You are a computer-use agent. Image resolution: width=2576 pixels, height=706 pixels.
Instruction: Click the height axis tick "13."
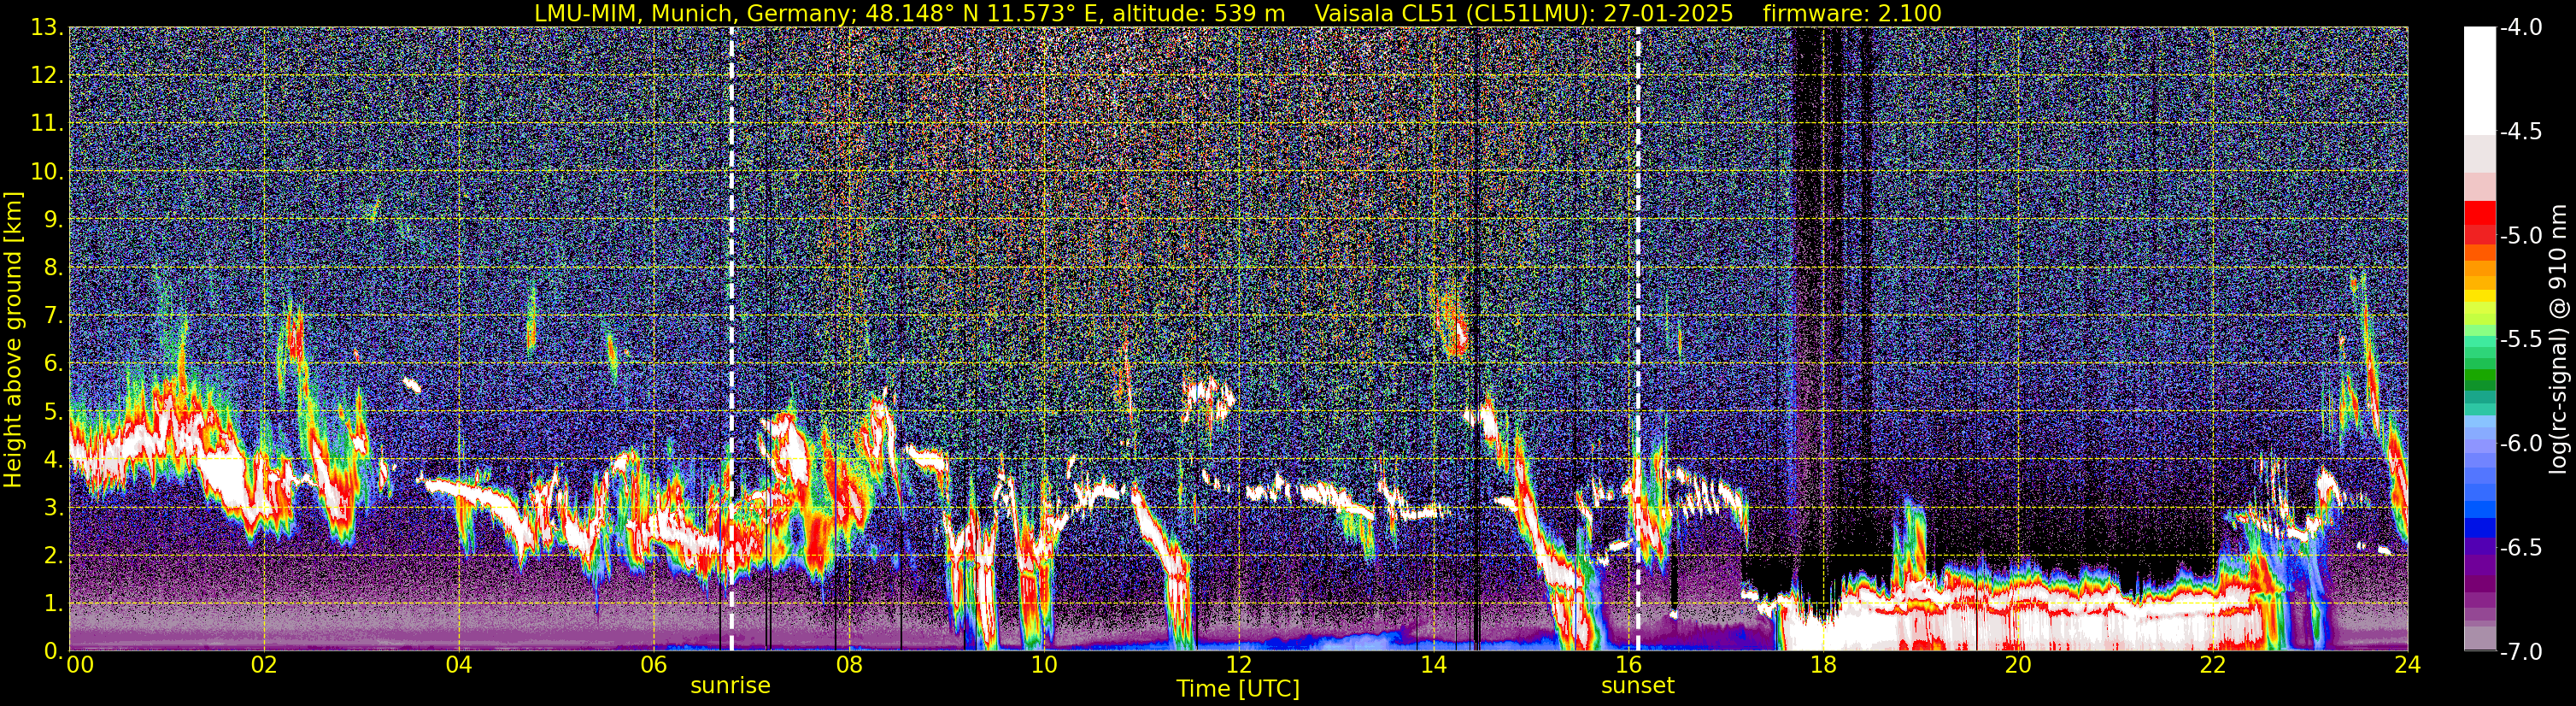tap(48, 27)
